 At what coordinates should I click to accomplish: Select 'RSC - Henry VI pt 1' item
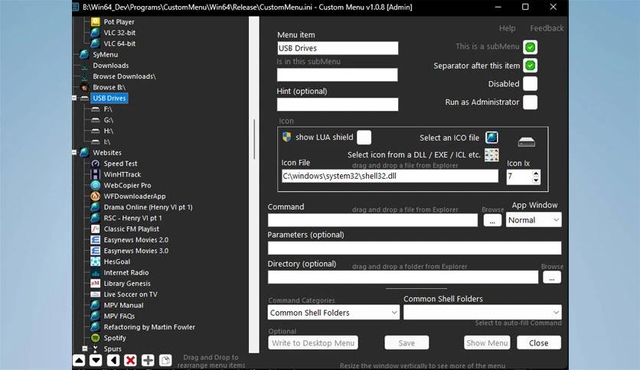click(132, 218)
